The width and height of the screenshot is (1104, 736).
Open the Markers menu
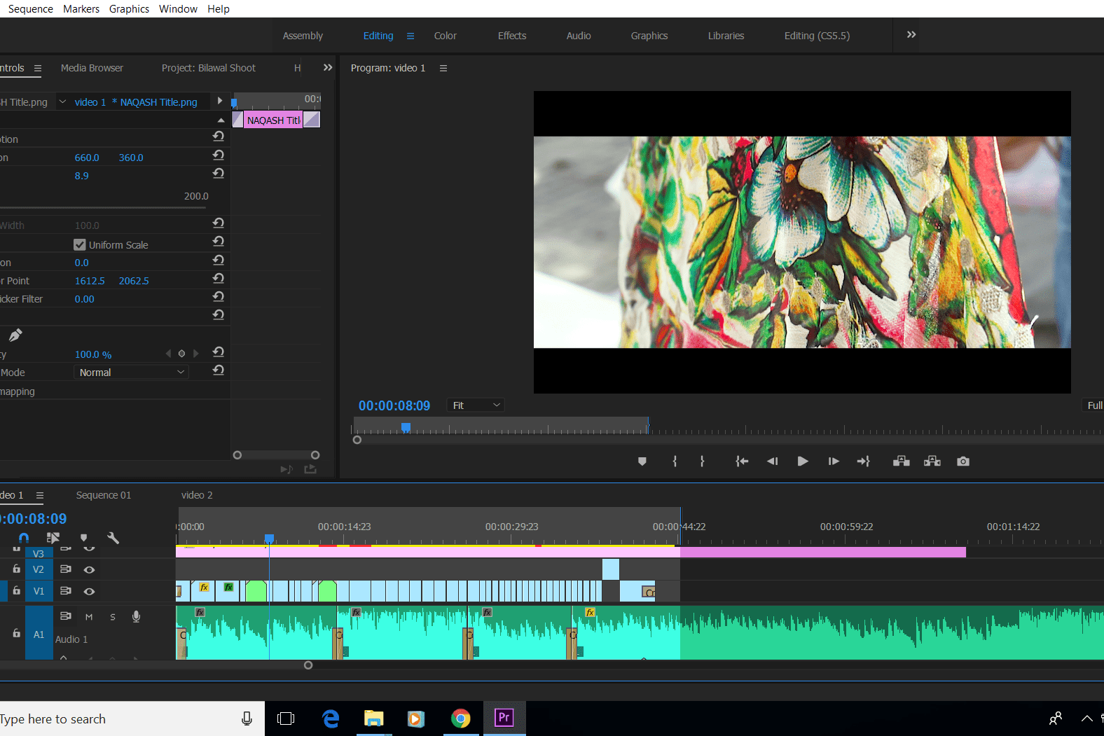(x=81, y=9)
